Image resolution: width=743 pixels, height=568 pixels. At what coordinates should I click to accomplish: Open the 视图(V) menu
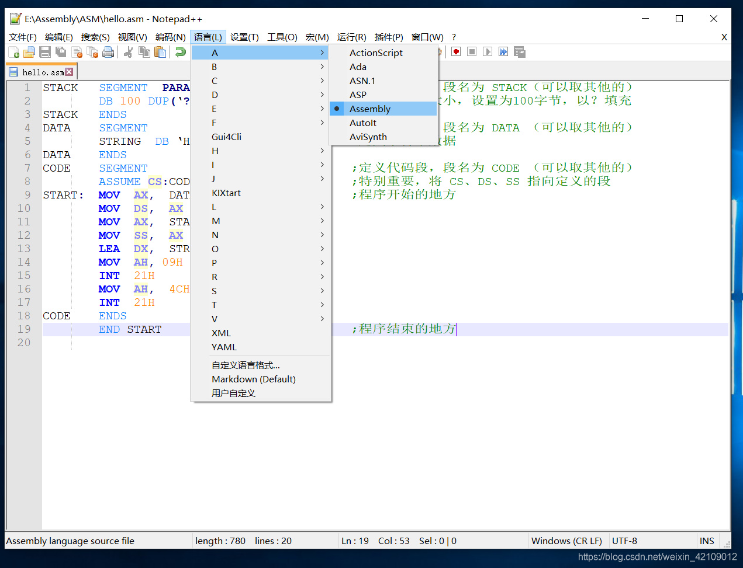pos(133,37)
